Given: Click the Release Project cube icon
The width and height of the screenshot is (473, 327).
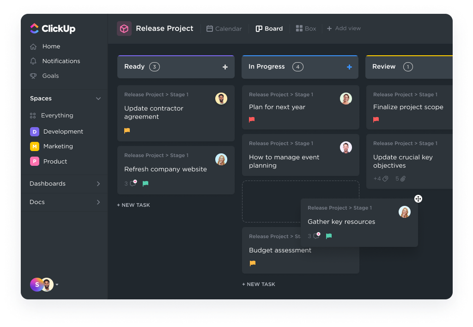Looking at the screenshot, I should (x=124, y=29).
